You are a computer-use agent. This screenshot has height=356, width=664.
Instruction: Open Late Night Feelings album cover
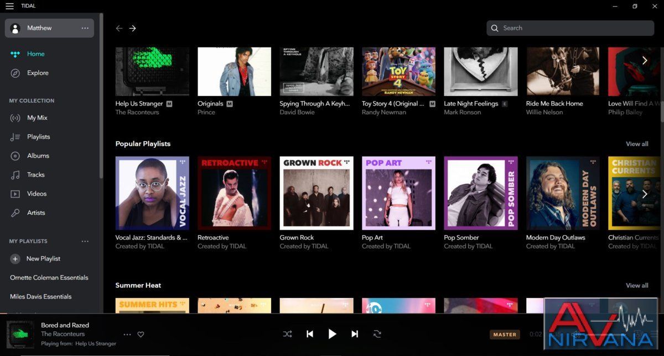[481, 71]
